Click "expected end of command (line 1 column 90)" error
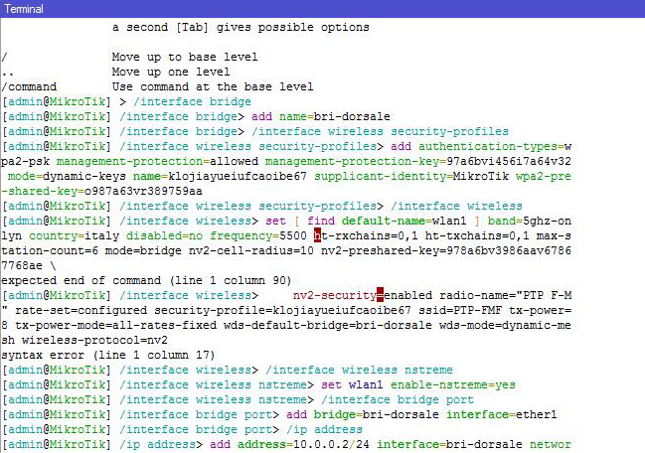Screen dimensions: 645x453 pyautogui.click(x=146, y=280)
